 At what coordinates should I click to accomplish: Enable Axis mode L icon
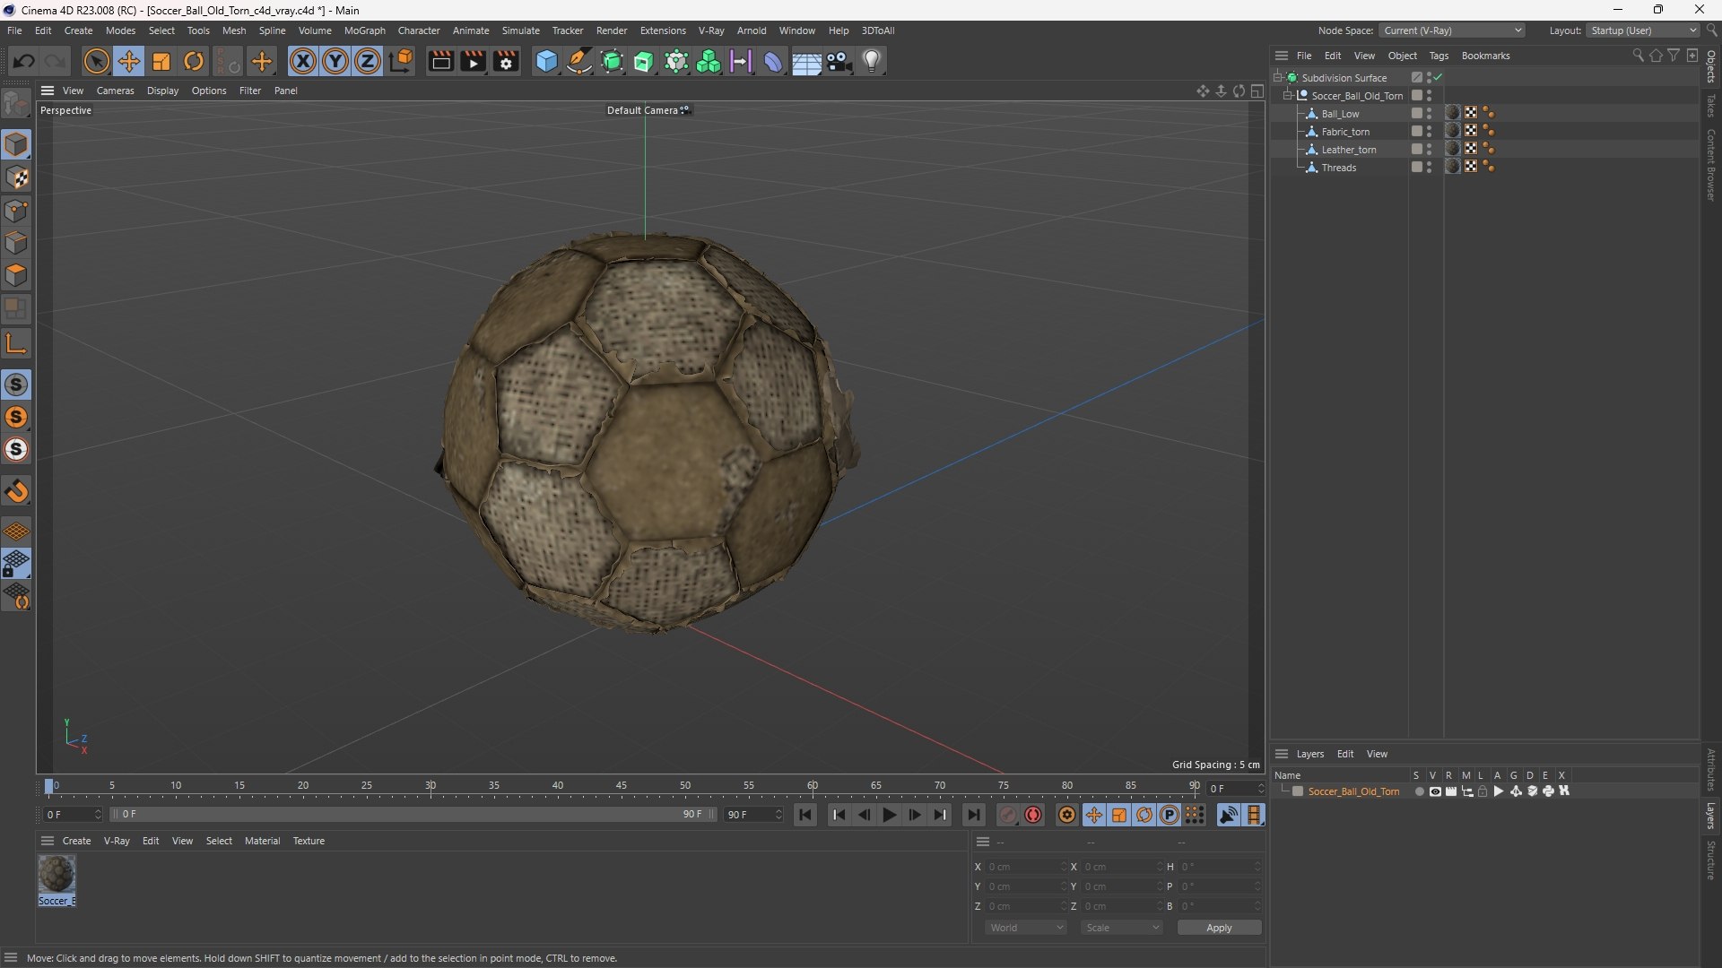point(16,343)
